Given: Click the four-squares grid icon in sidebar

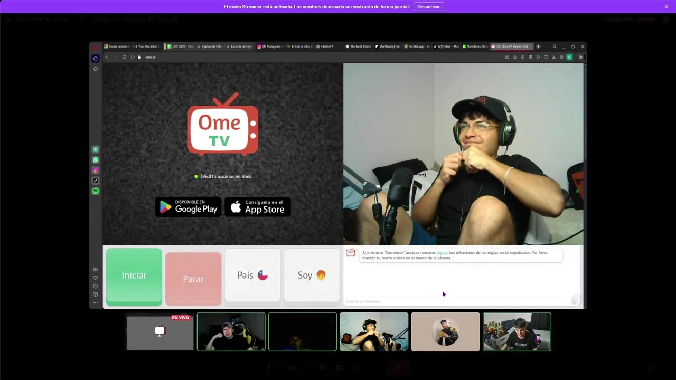Looking at the screenshot, I should [96, 270].
